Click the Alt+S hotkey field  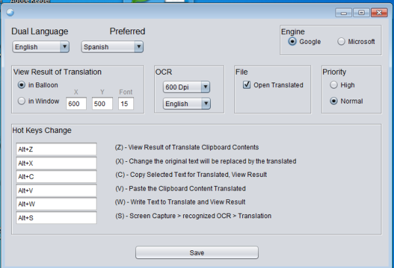(x=56, y=218)
